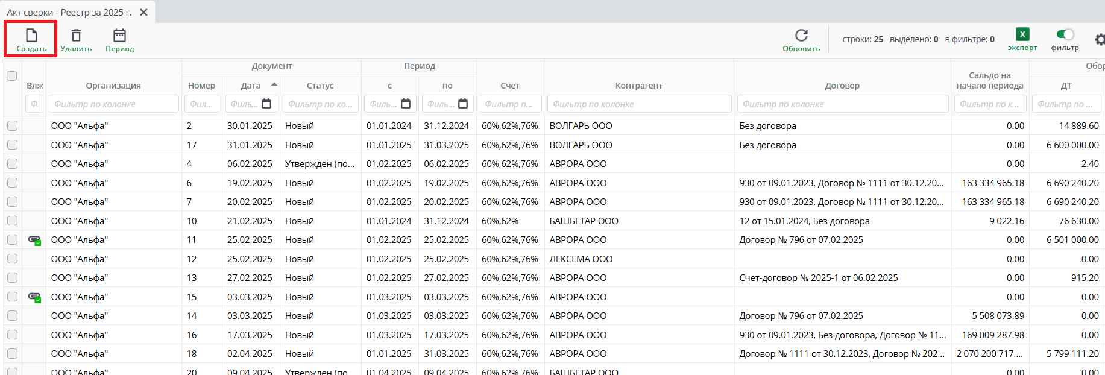
Task: Click the Создать (Create) document icon
Action: click(31, 36)
